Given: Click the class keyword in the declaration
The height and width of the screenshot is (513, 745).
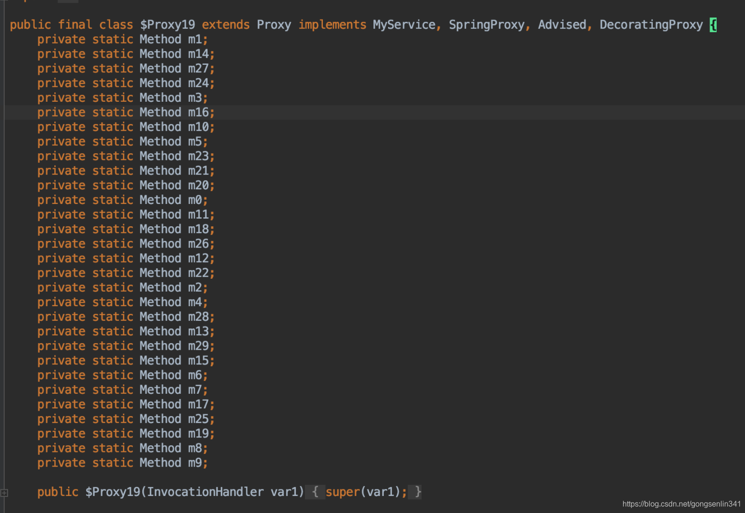Looking at the screenshot, I should pos(116,25).
